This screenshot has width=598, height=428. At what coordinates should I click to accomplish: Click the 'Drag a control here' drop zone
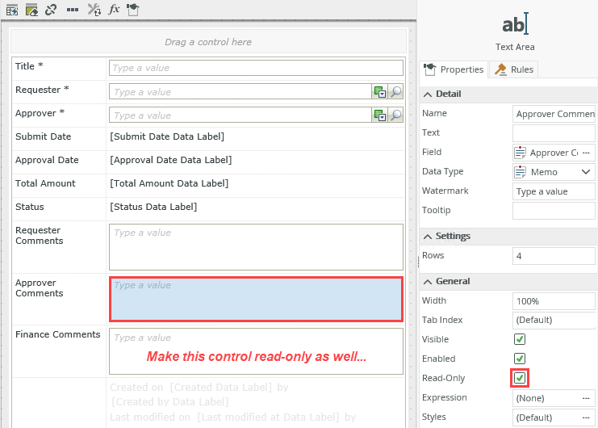click(x=208, y=41)
